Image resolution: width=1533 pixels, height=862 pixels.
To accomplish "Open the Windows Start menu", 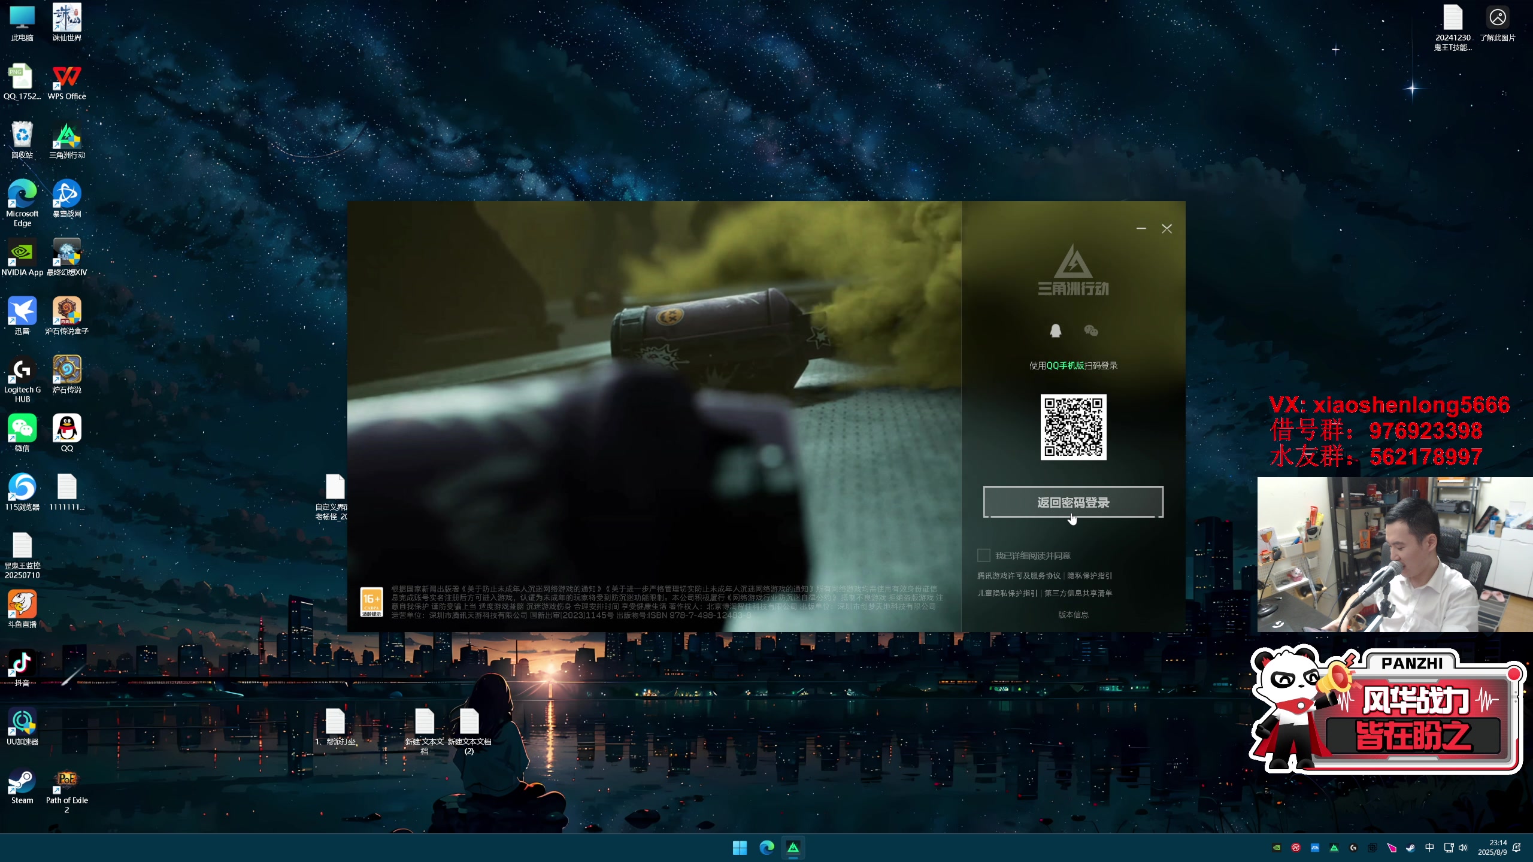I will pyautogui.click(x=740, y=848).
